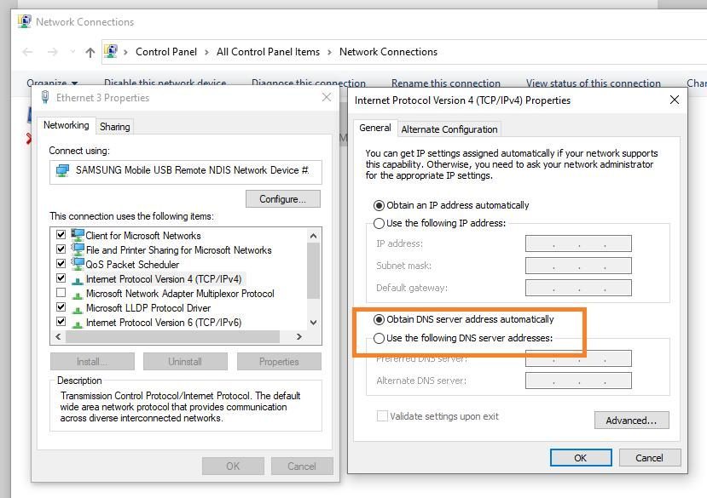Select Obtain DNS server address automatically
707x498 pixels.
point(464,319)
